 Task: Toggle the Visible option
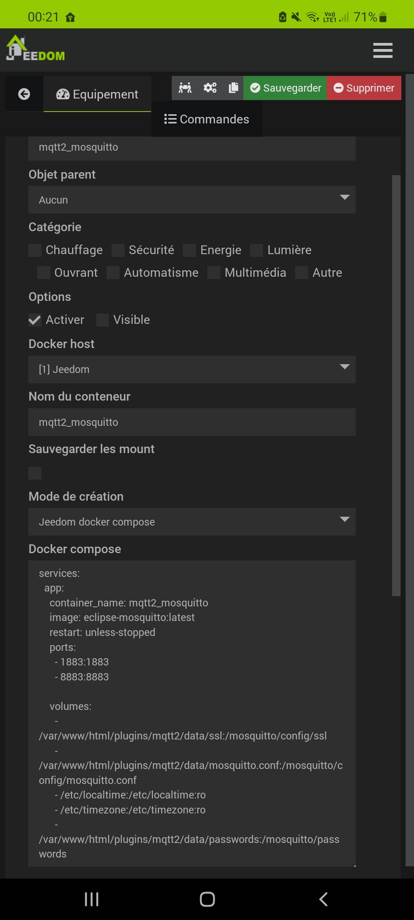coord(102,320)
